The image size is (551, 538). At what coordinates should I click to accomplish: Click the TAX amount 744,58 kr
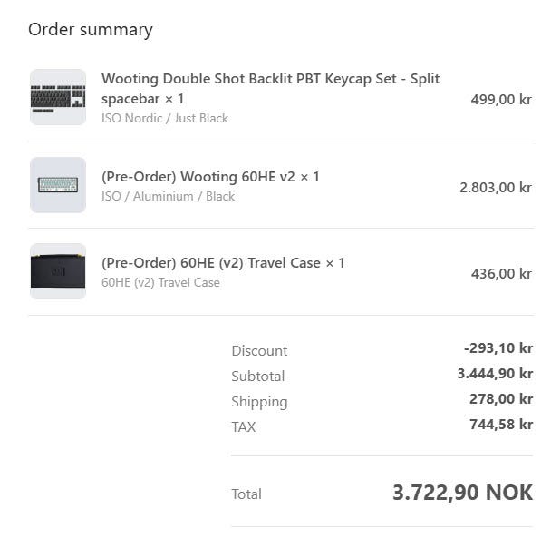coord(500,424)
